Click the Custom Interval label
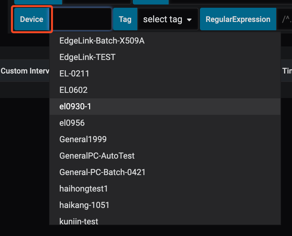292x236 pixels. [x=24, y=71]
